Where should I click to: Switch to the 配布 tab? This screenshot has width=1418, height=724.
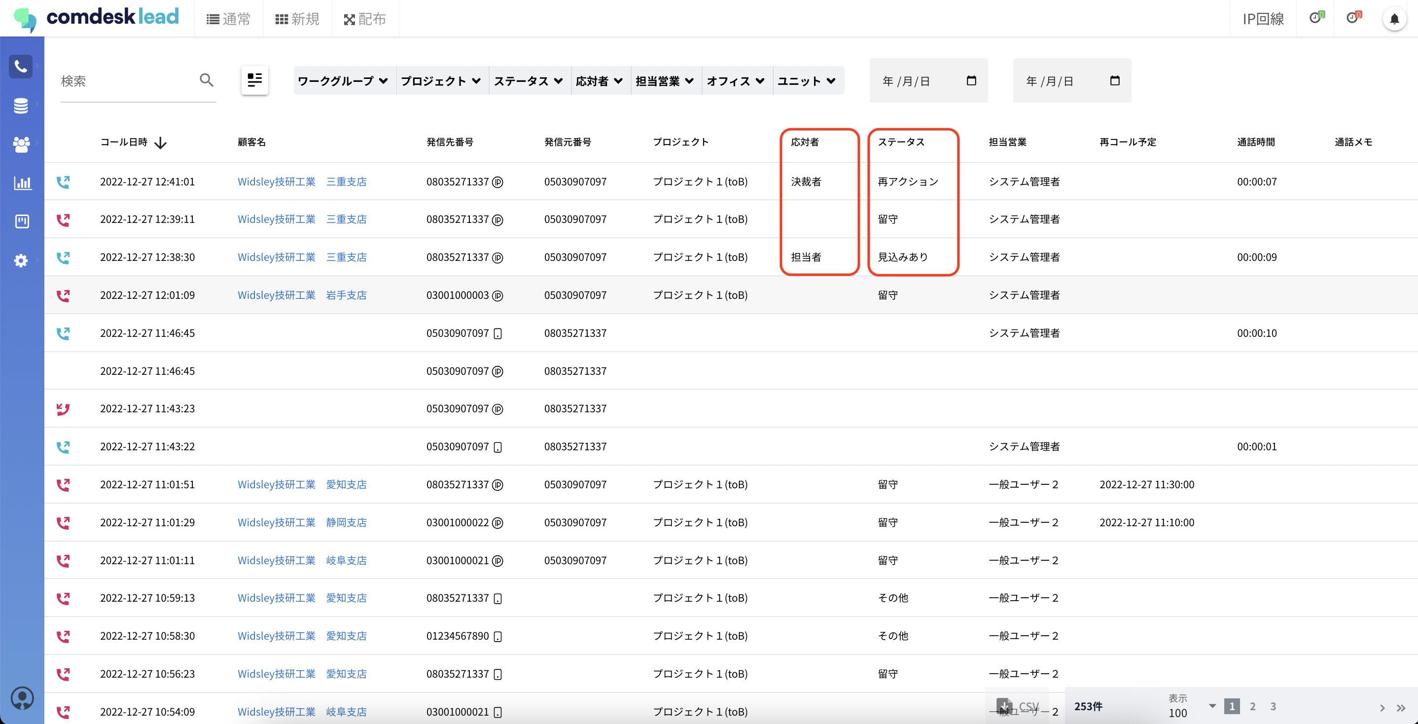tap(364, 19)
